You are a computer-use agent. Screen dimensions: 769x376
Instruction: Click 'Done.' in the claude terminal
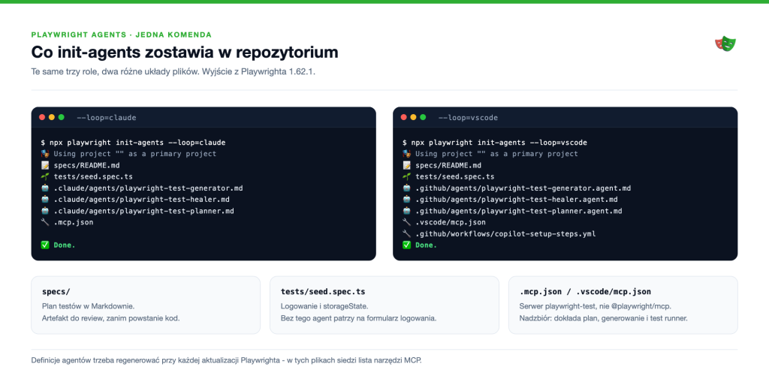[x=65, y=245]
